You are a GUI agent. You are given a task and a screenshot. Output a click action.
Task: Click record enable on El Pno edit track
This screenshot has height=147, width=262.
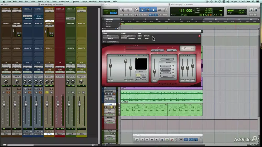105,107
